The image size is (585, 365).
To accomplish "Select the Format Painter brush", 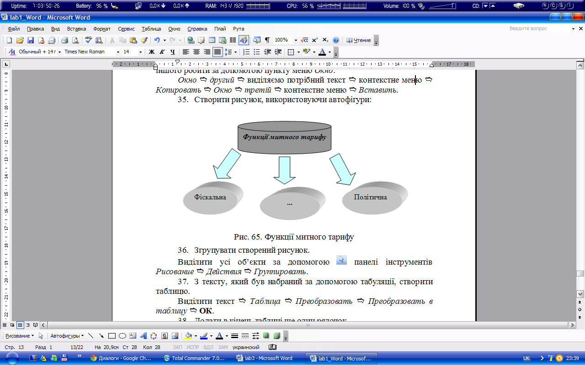I will click(x=144, y=40).
